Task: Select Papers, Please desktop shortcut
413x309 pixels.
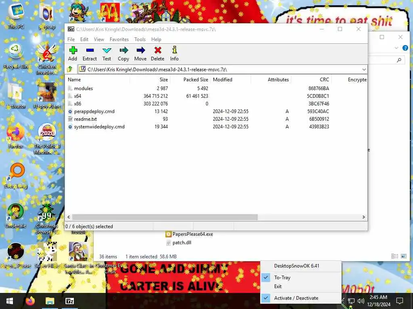Action: [x=16, y=255]
